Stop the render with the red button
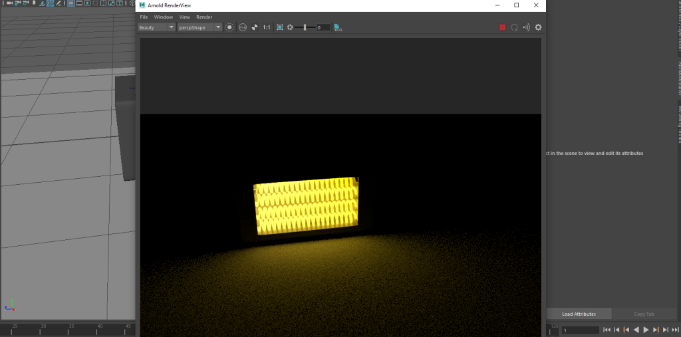The image size is (681, 337). click(x=503, y=27)
